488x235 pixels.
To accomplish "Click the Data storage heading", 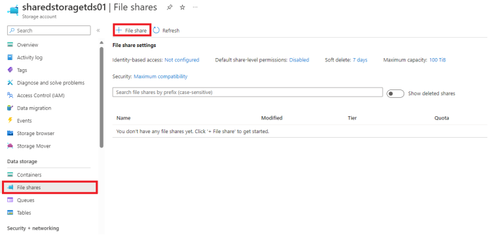I will click(22, 161).
